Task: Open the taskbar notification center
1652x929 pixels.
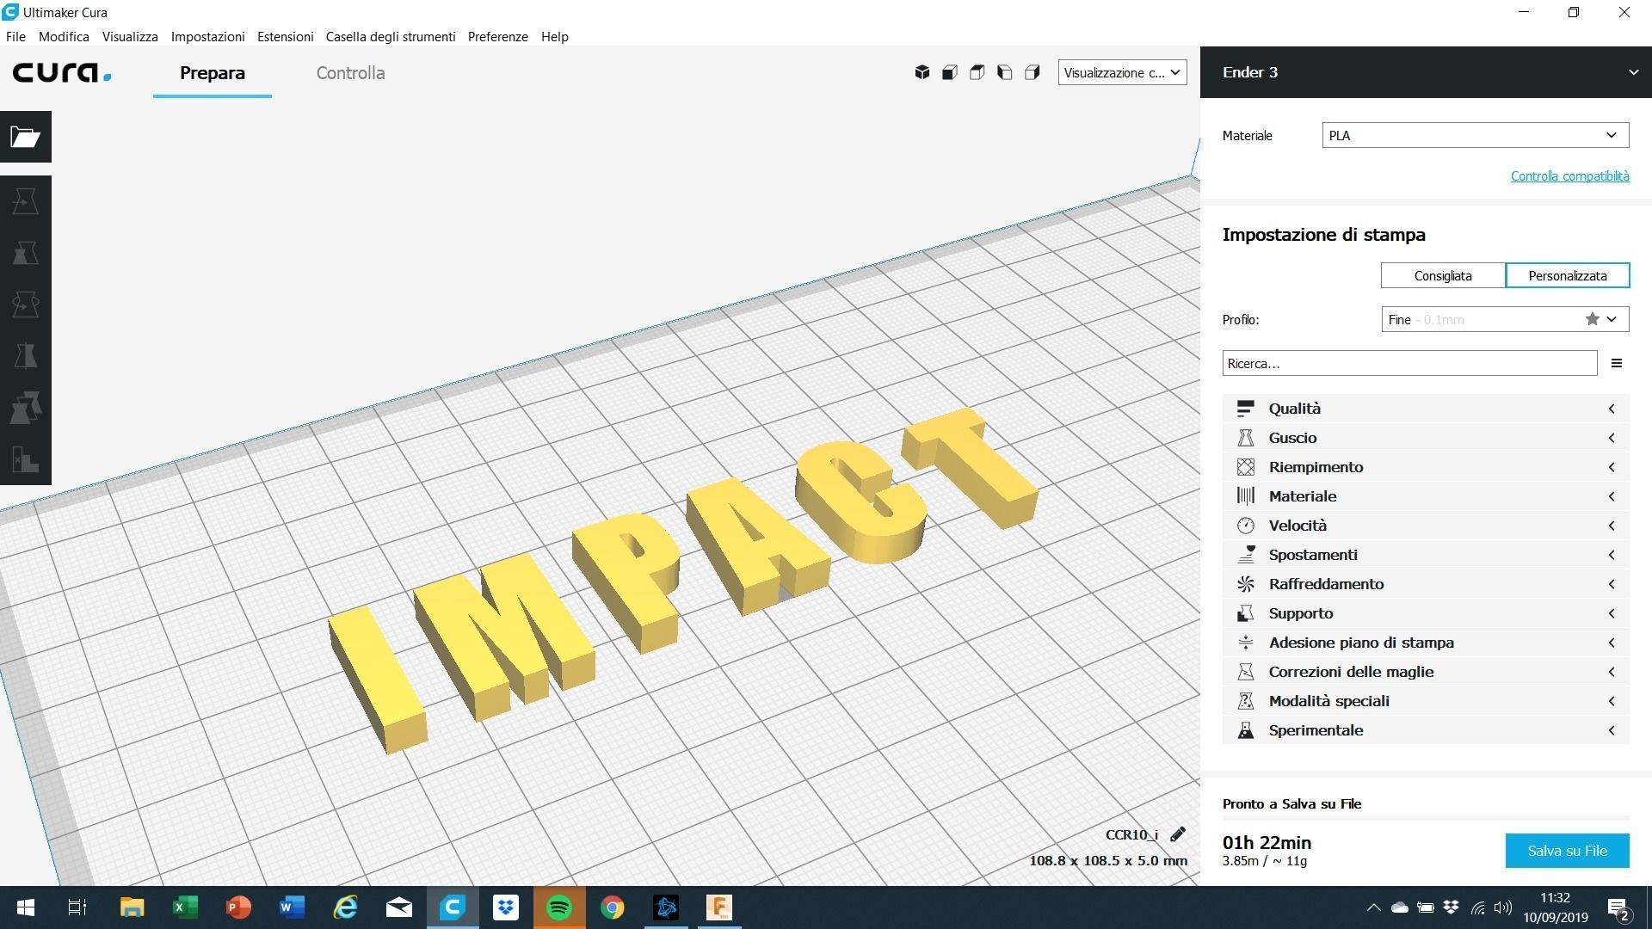Action: coord(1618,907)
